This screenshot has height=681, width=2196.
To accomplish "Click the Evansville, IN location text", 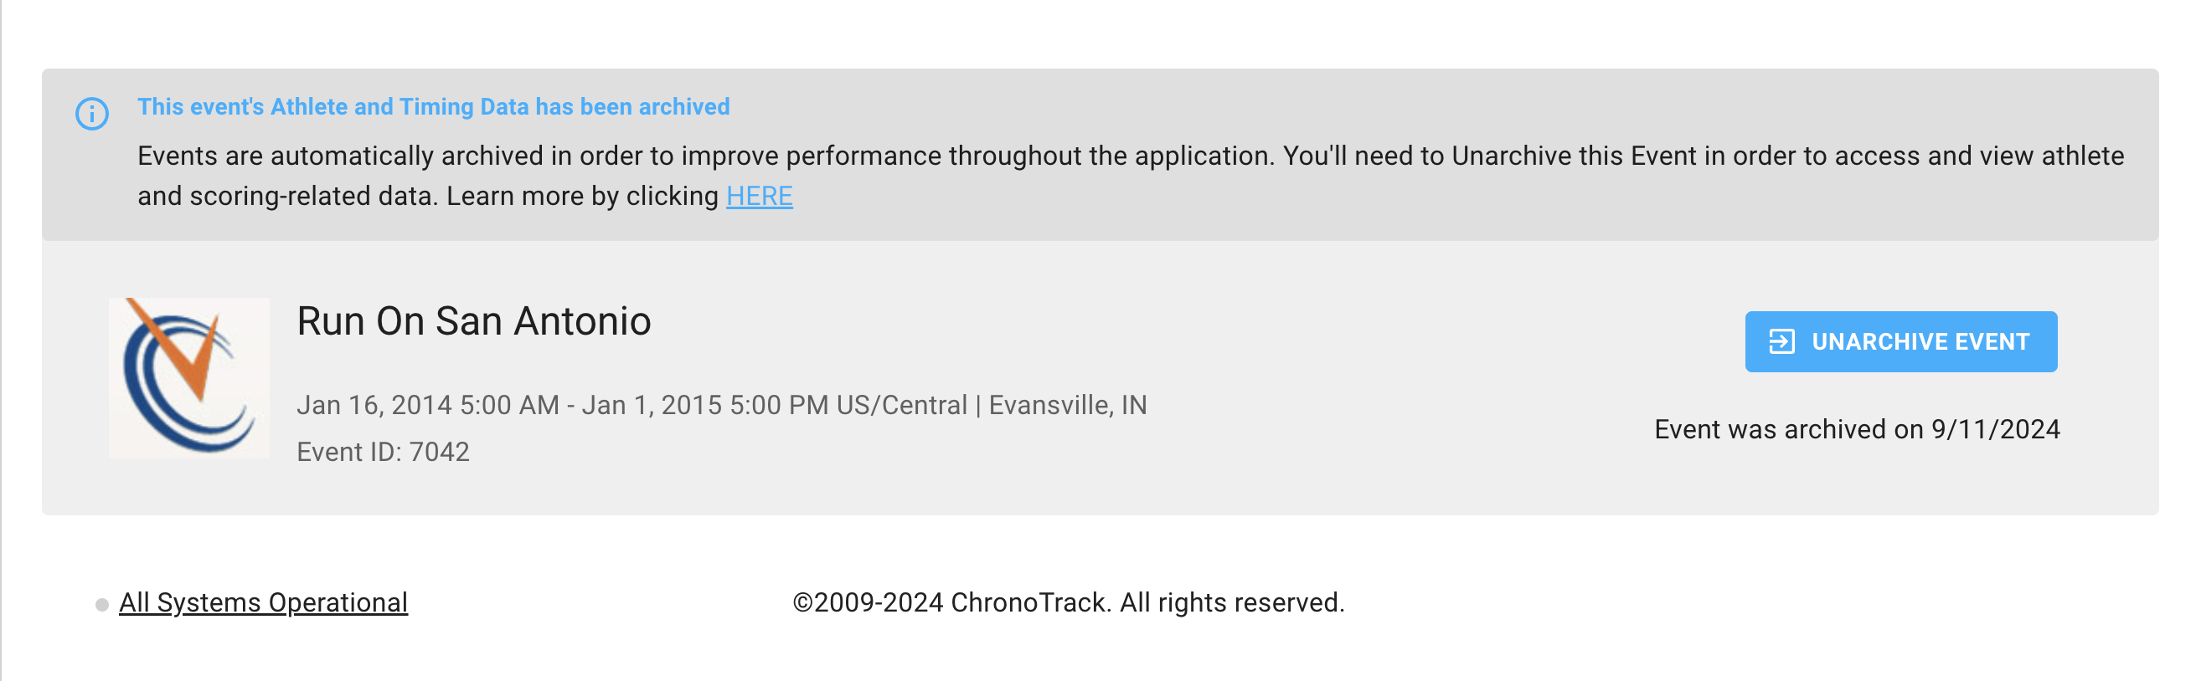I will 1067,405.
